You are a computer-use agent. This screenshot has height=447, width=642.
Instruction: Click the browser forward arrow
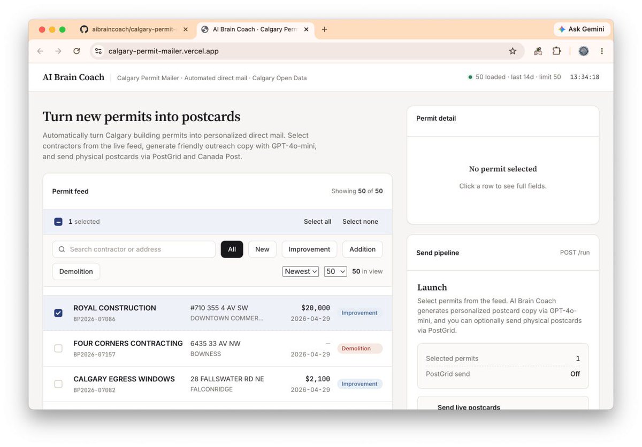58,51
